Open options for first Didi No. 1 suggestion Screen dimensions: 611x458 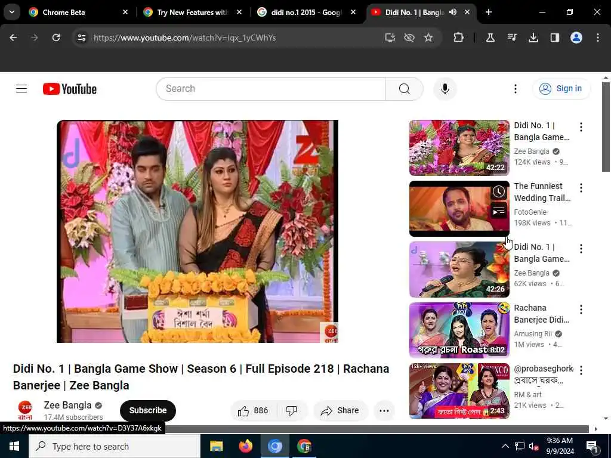tap(581, 127)
